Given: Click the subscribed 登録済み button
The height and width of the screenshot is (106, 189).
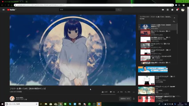Looking at the screenshot, I should [x=125, y=99].
